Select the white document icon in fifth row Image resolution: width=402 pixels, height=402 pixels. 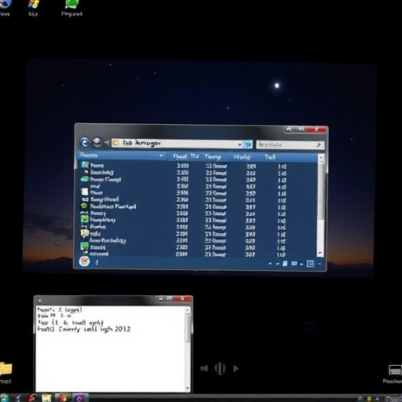coord(85,192)
